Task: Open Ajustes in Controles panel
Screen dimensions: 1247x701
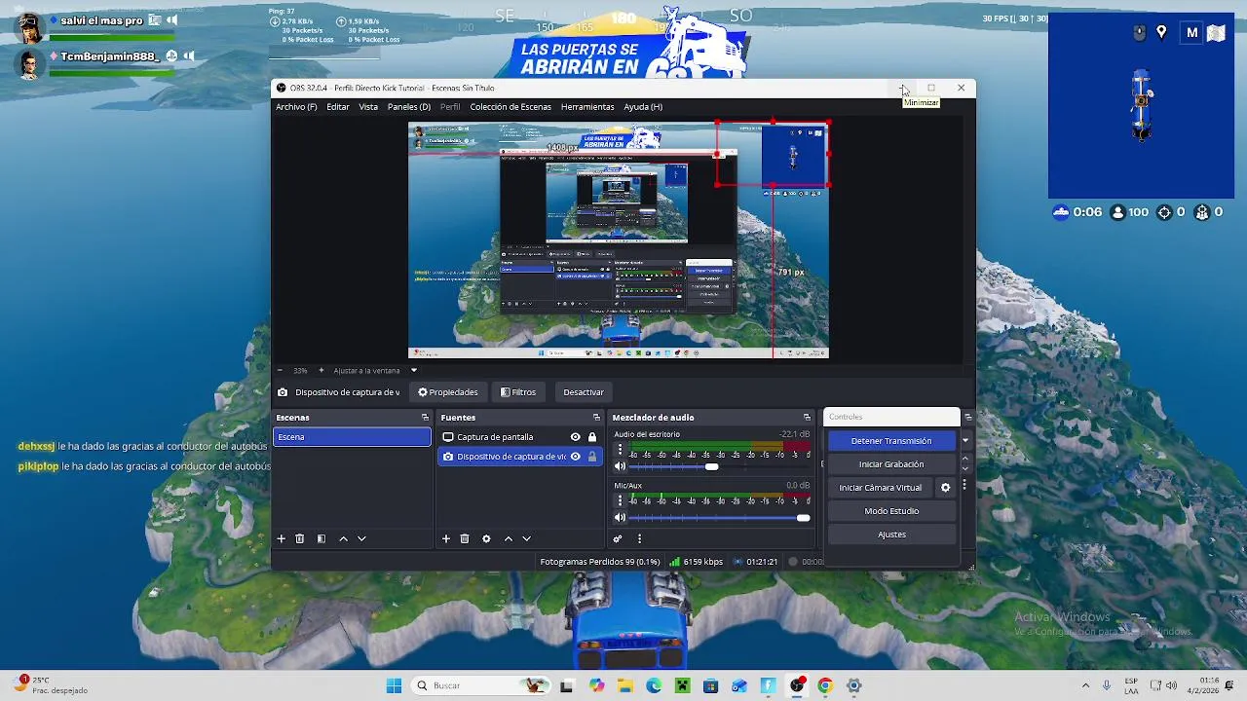Action: click(x=891, y=535)
